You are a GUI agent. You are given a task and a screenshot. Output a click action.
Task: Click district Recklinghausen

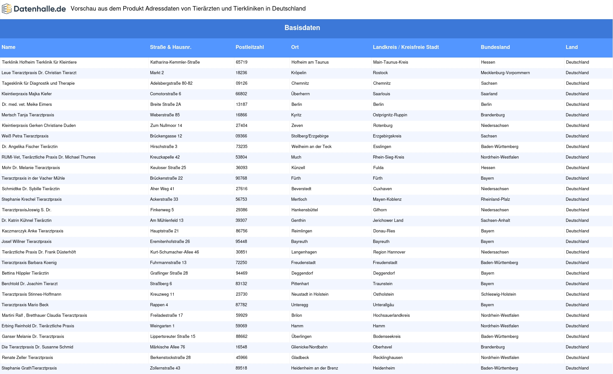point(388,358)
